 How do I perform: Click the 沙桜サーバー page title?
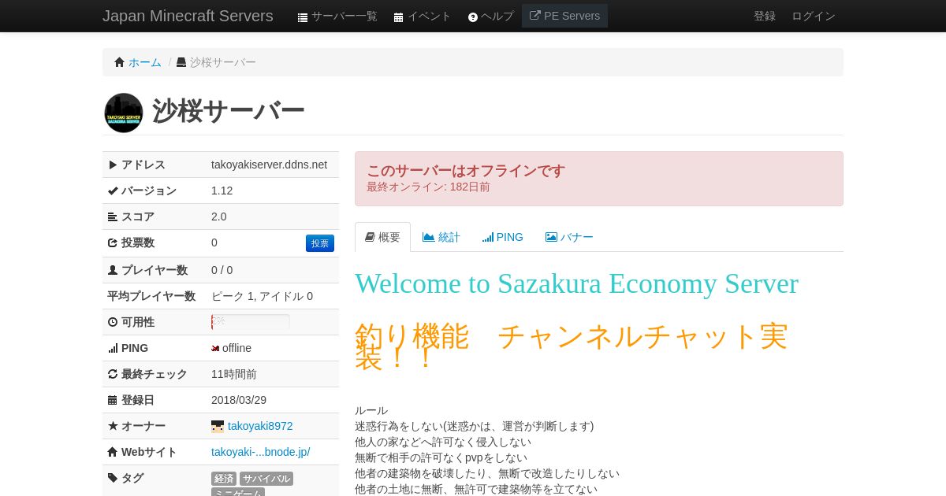(x=229, y=111)
